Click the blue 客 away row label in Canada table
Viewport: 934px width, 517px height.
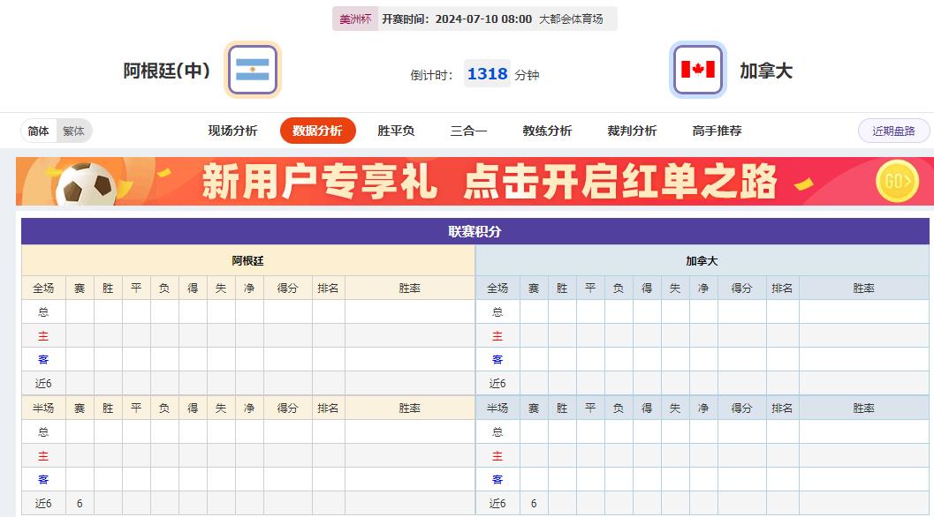click(x=498, y=360)
